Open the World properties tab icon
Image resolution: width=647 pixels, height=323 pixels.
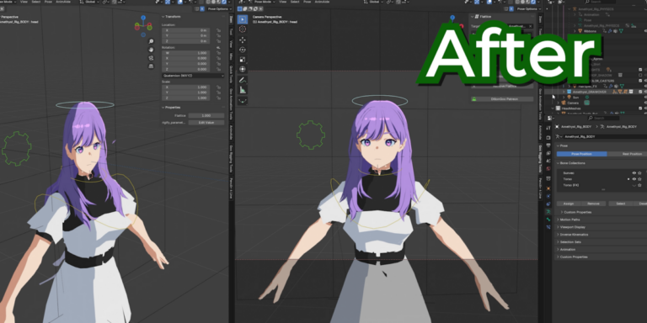coord(548,168)
